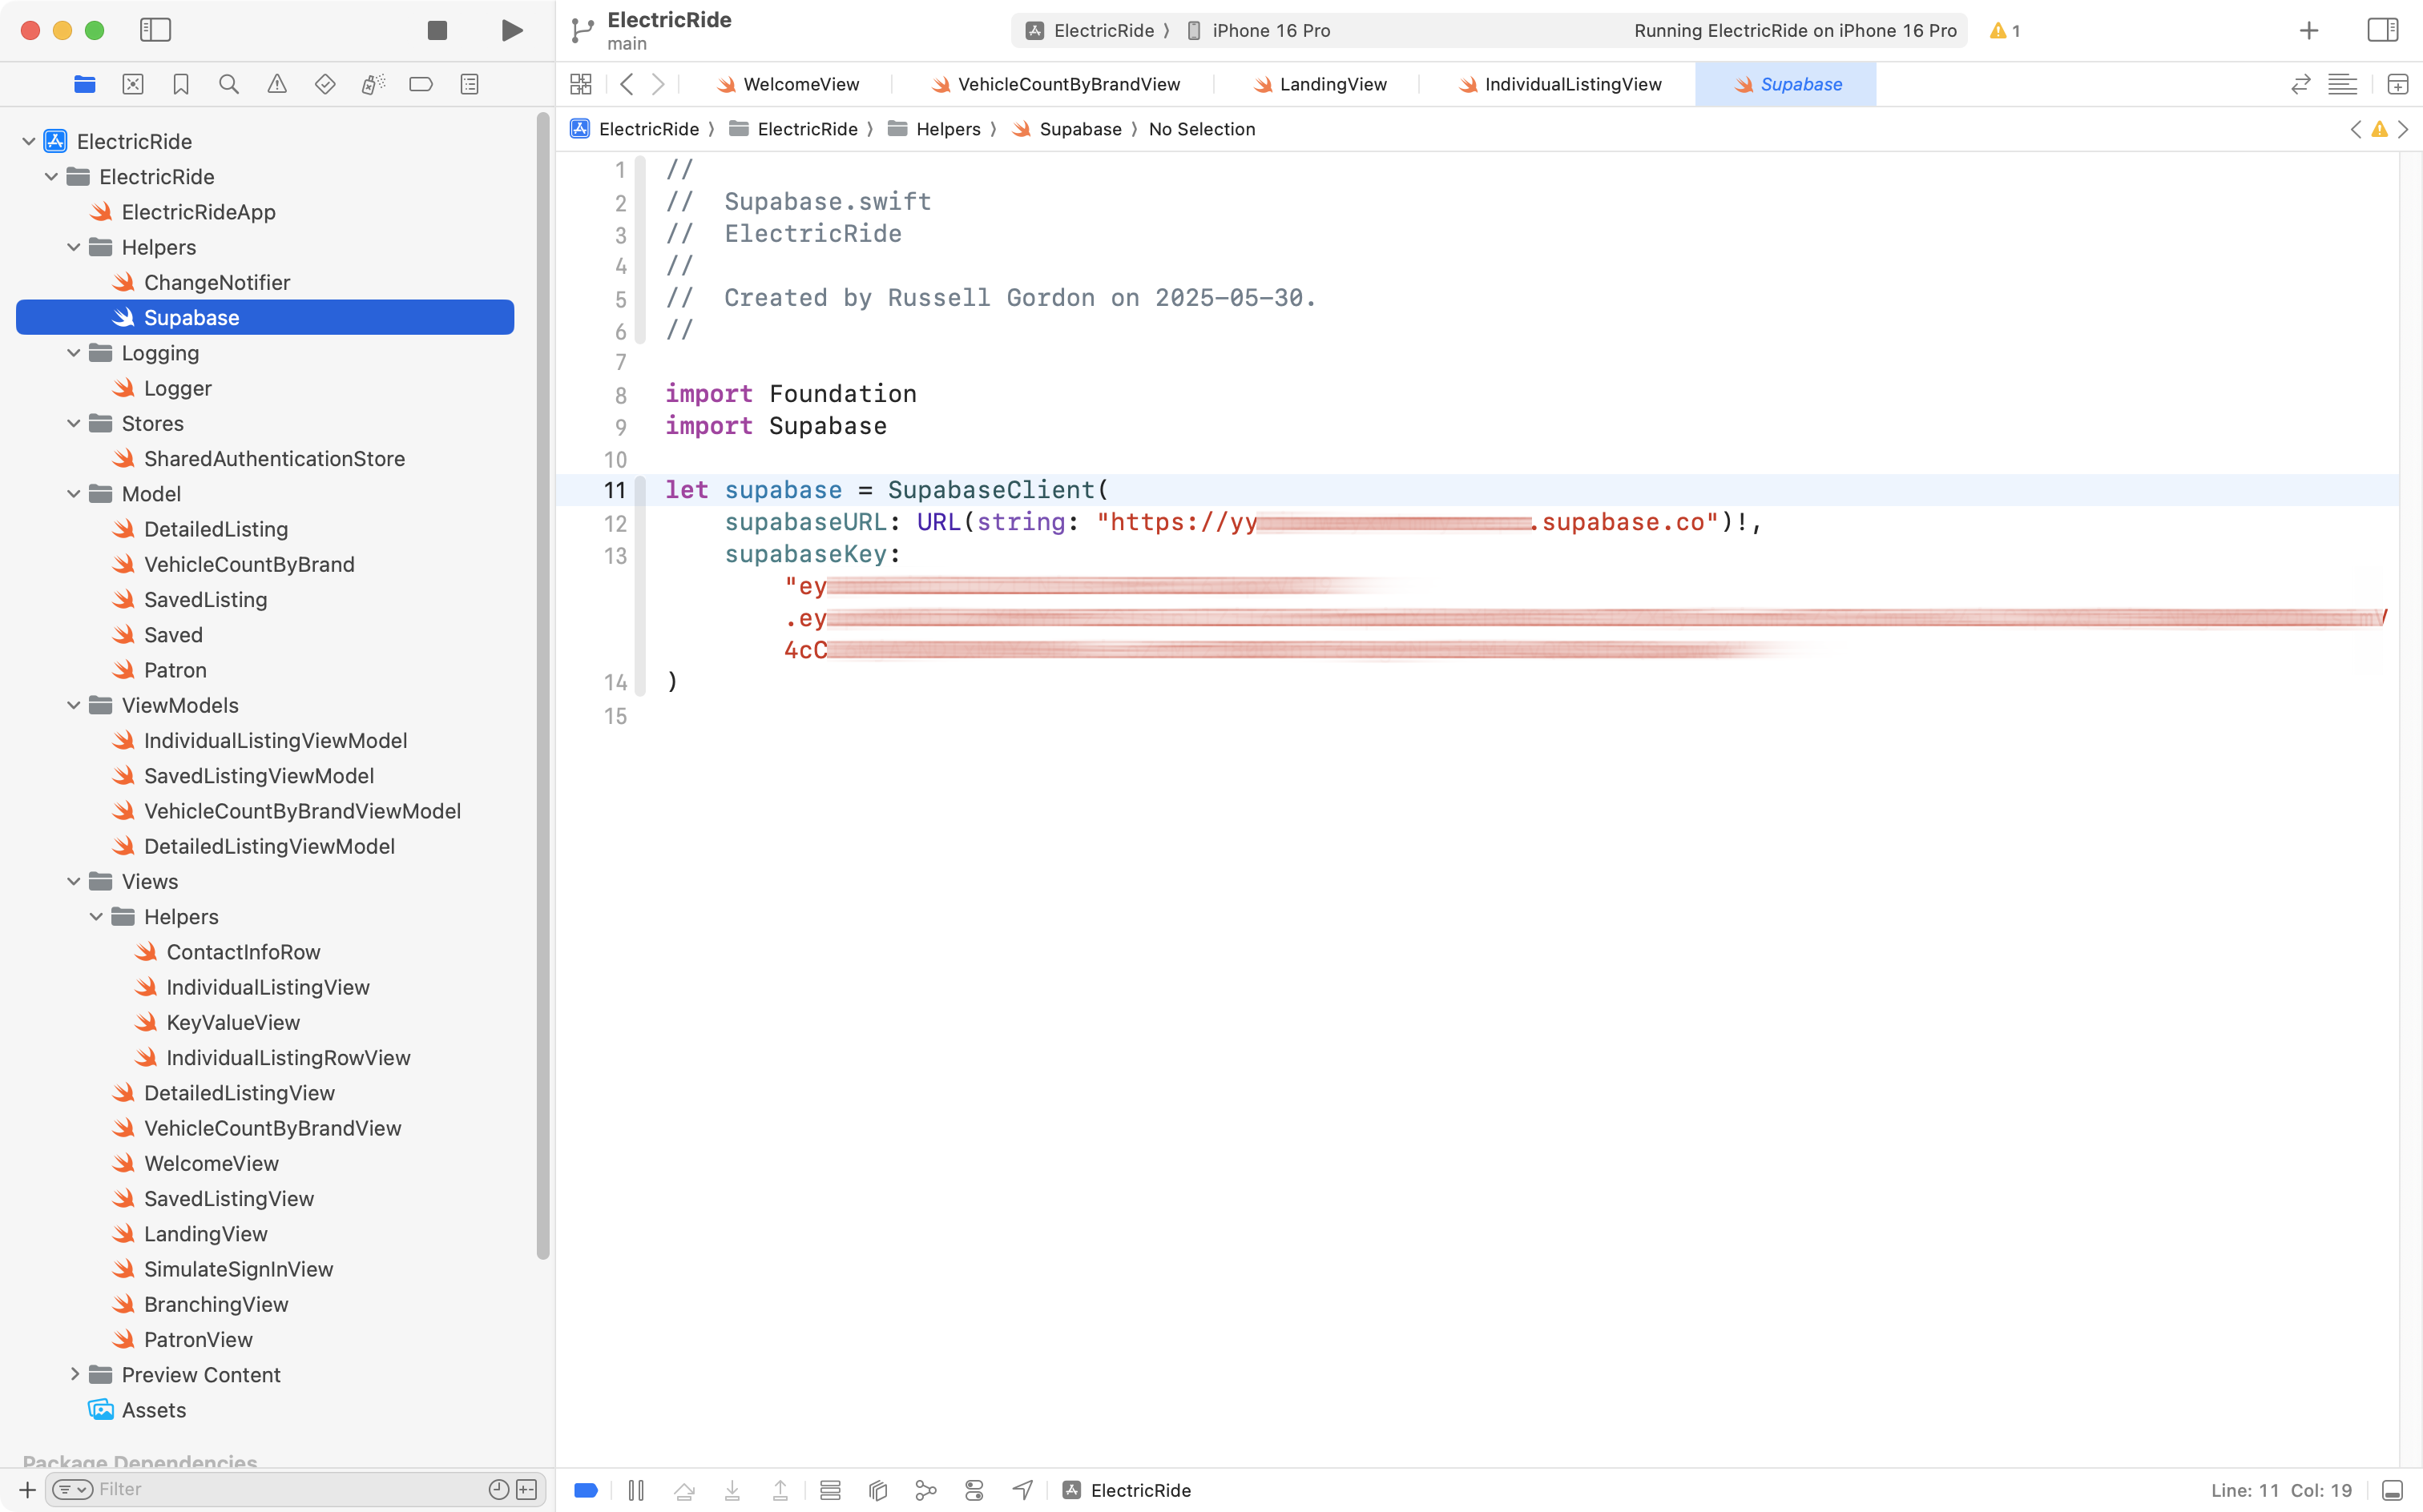Screen dimensions: 2423x1512
Task: Toggle the left Navigator sidebar
Action: coord(155,30)
